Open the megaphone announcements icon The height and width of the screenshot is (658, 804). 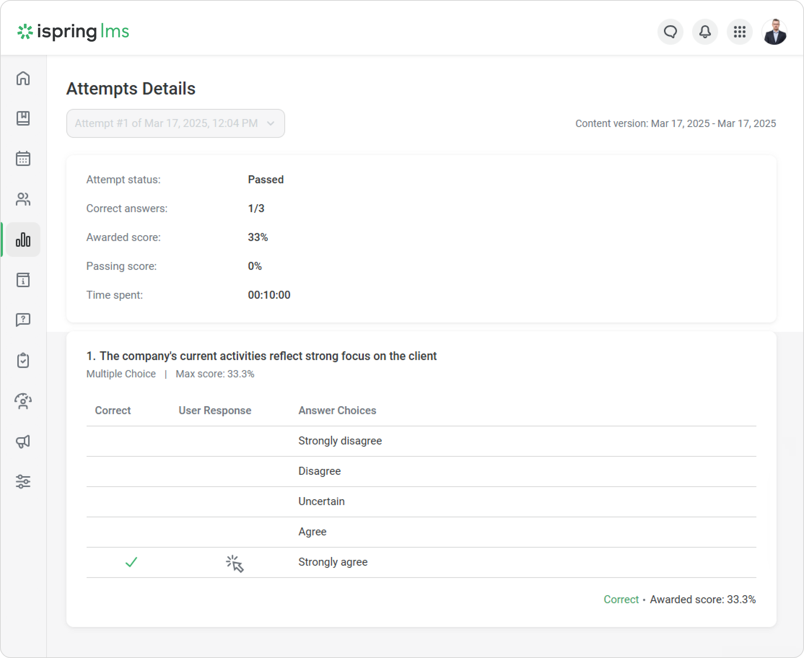click(x=23, y=442)
